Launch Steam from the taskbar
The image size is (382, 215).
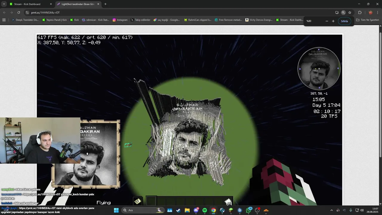tap(178, 210)
